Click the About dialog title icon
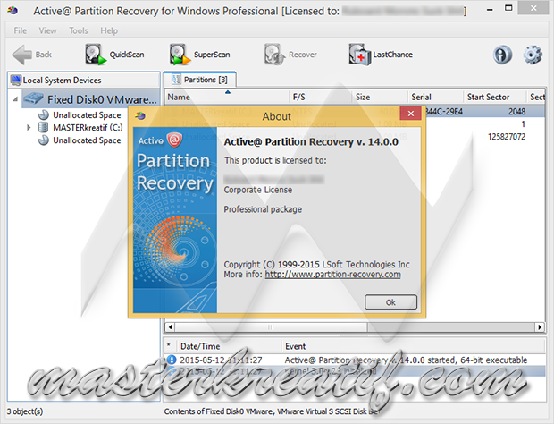 tap(140, 115)
